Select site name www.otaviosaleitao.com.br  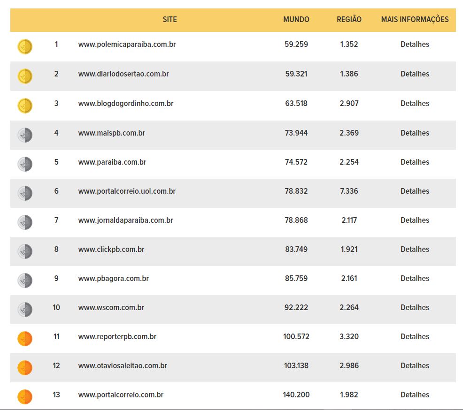pyautogui.click(x=123, y=366)
